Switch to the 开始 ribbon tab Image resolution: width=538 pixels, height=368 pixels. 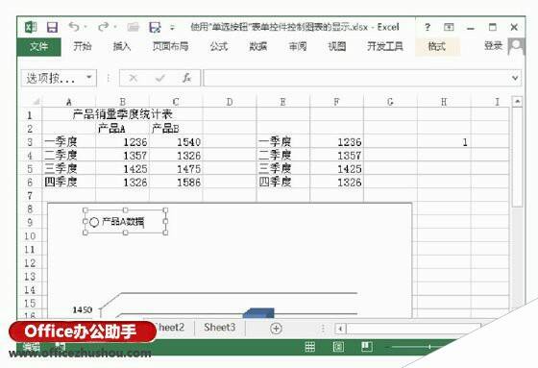tap(83, 46)
